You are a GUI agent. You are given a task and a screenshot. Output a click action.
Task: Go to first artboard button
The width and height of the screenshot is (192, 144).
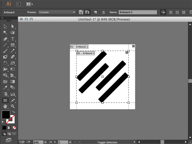click(x=50, y=142)
